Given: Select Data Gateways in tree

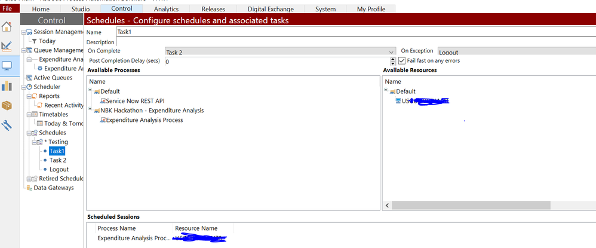Looking at the screenshot, I should click(x=54, y=188).
